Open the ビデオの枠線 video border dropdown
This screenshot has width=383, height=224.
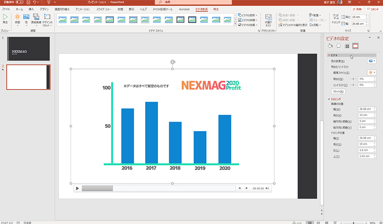tap(248, 20)
